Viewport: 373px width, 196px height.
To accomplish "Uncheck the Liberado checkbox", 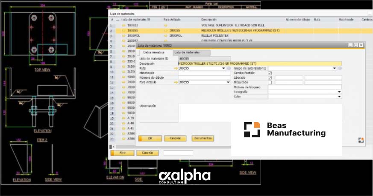I will pyautogui.click(x=270, y=78).
